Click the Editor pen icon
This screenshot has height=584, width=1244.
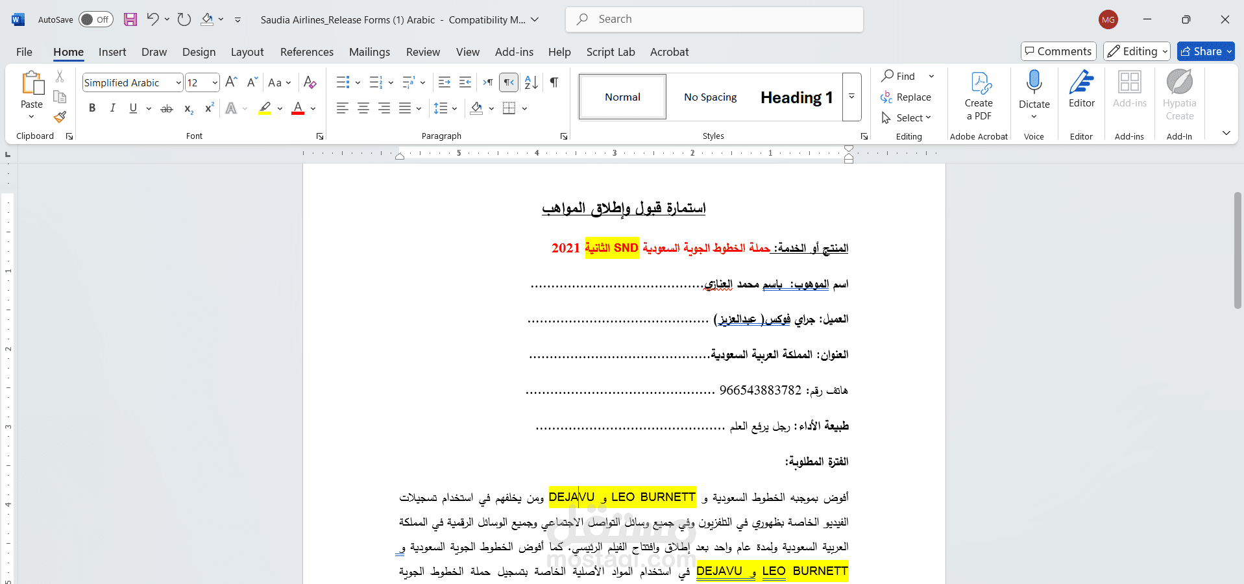pos(1082,89)
